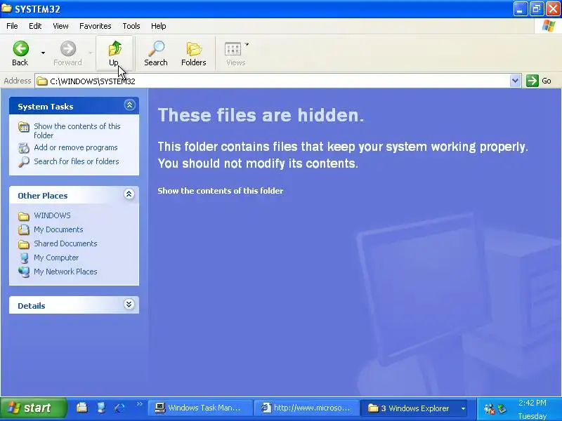This screenshot has height=421, width=562.
Task: Go Up one folder level
Action: (115, 53)
